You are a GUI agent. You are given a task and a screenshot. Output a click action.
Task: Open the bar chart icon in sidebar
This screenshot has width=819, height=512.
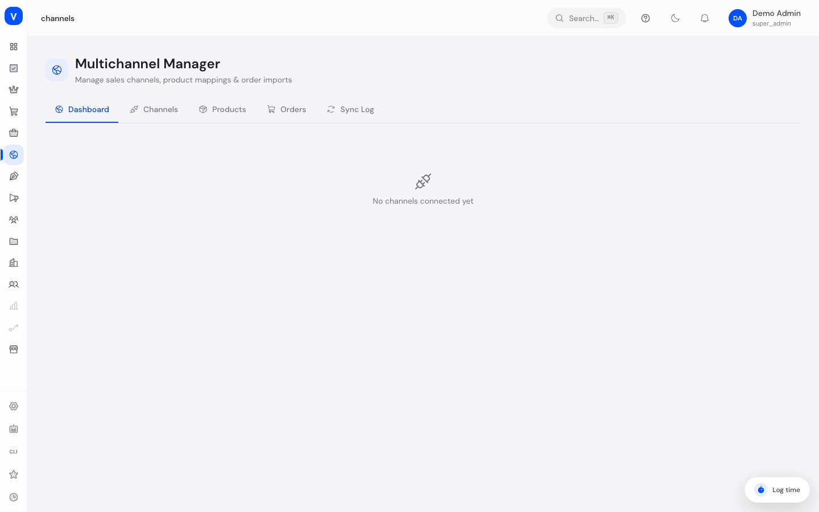[x=14, y=306]
